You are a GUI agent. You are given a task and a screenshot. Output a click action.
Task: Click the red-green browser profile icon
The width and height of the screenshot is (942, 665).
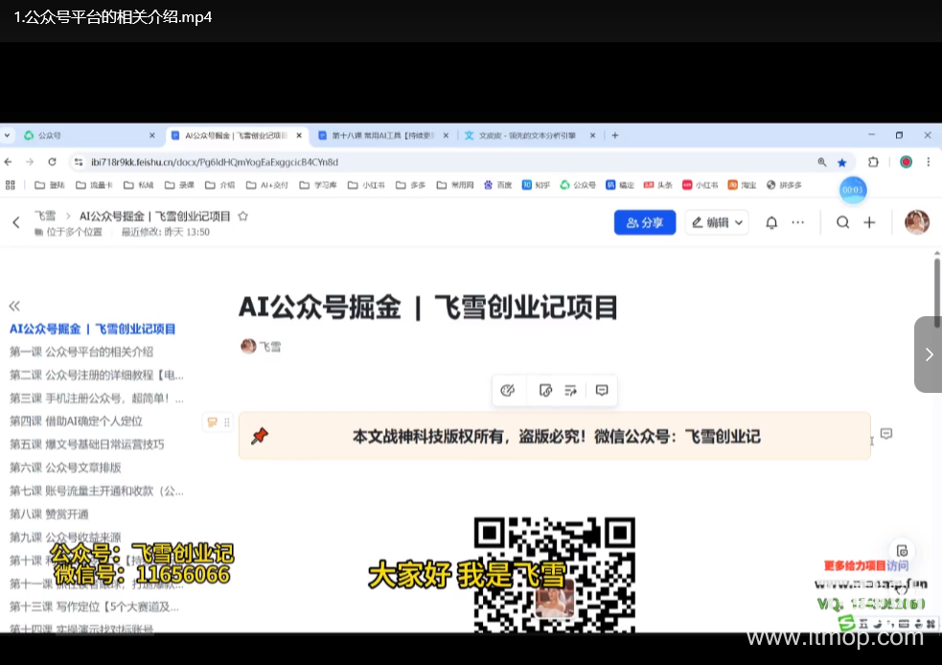(x=906, y=162)
